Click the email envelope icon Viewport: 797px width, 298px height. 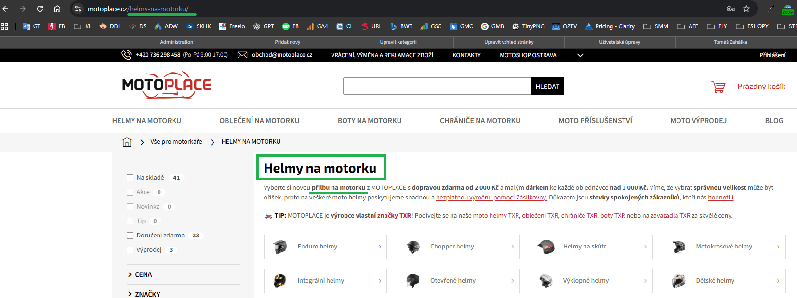(x=242, y=55)
